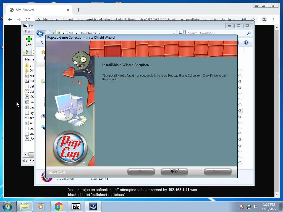The width and height of the screenshot is (283, 212).
Task: Open Explorer help question mark icon
Action: 246,43
